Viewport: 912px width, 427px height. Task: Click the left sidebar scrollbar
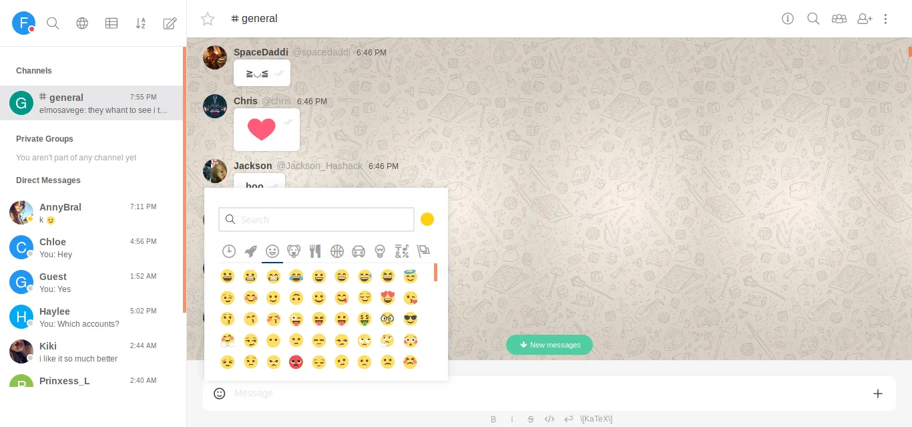(184, 179)
